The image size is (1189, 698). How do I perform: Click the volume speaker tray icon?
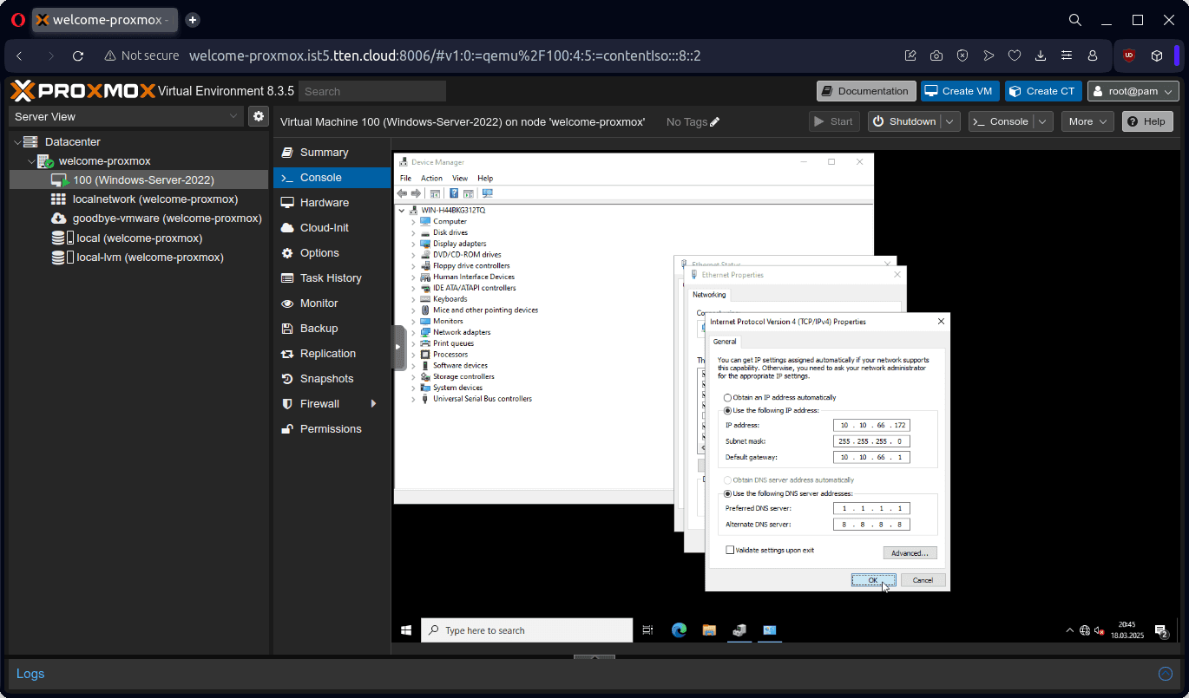pos(1099,631)
